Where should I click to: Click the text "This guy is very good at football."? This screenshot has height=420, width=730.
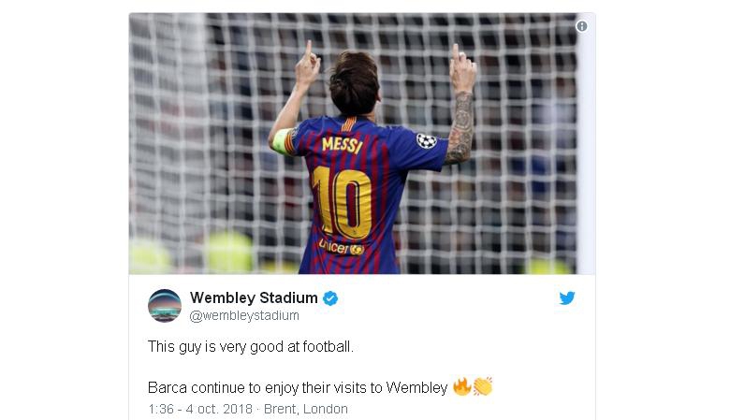point(251,346)
